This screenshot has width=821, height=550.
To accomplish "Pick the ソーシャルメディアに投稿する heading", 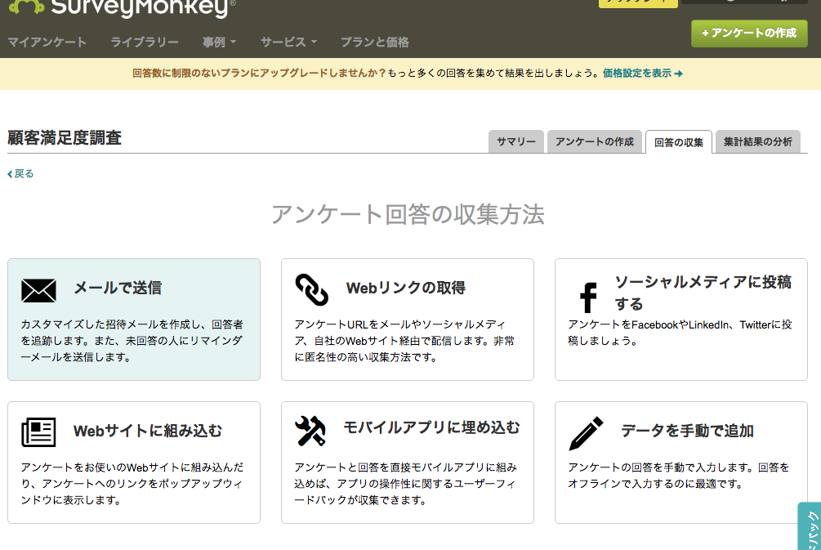I will coord(703,293).
